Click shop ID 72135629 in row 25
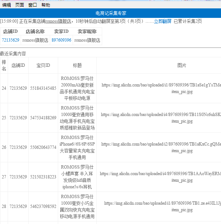 tap(18, 118)
